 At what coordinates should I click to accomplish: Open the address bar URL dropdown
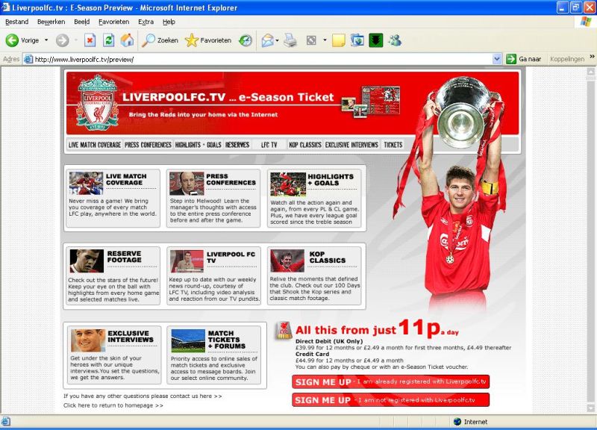[496, 59]
